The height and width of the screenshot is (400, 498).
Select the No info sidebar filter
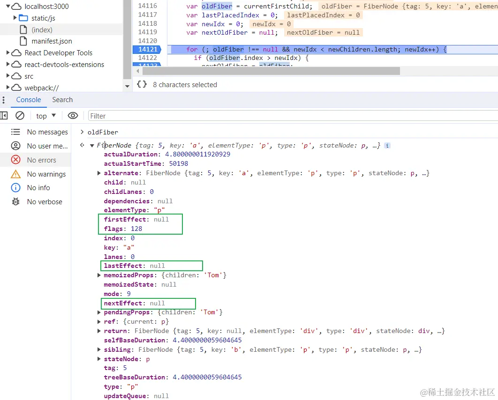(x=36, y=187)
